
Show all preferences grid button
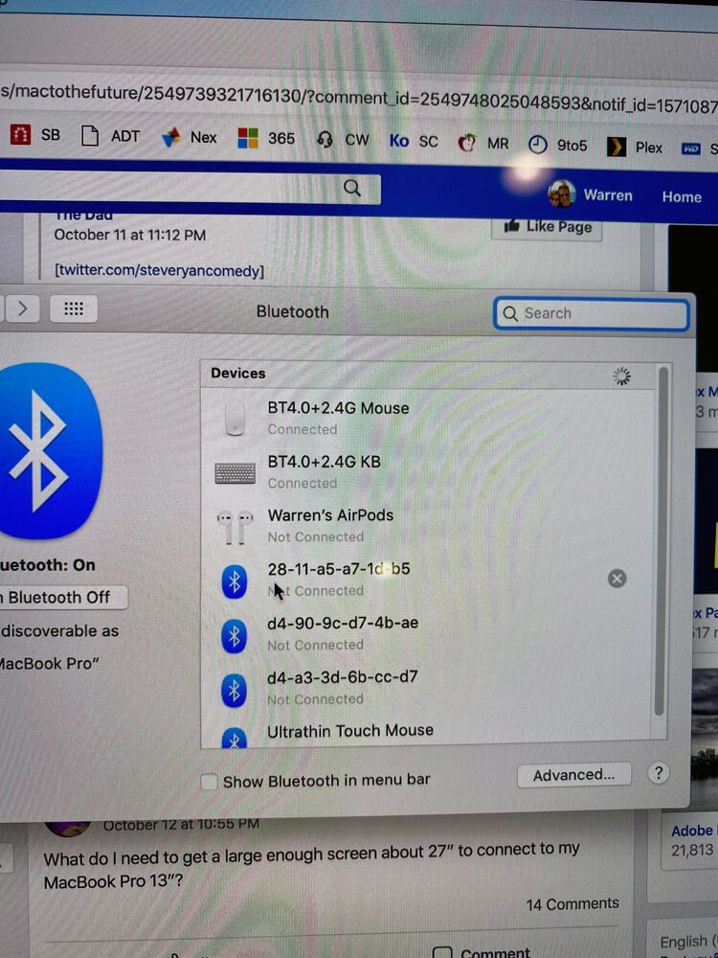[x=74, y=308]
